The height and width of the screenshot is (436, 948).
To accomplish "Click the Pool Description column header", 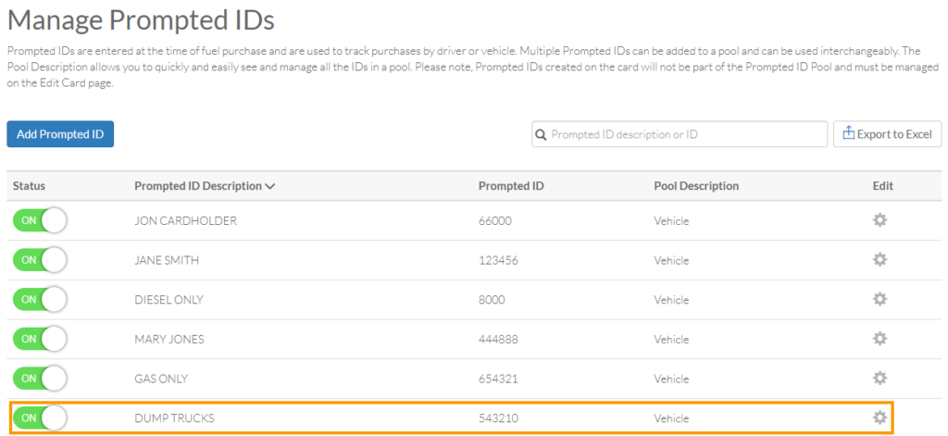I will 696,186.
